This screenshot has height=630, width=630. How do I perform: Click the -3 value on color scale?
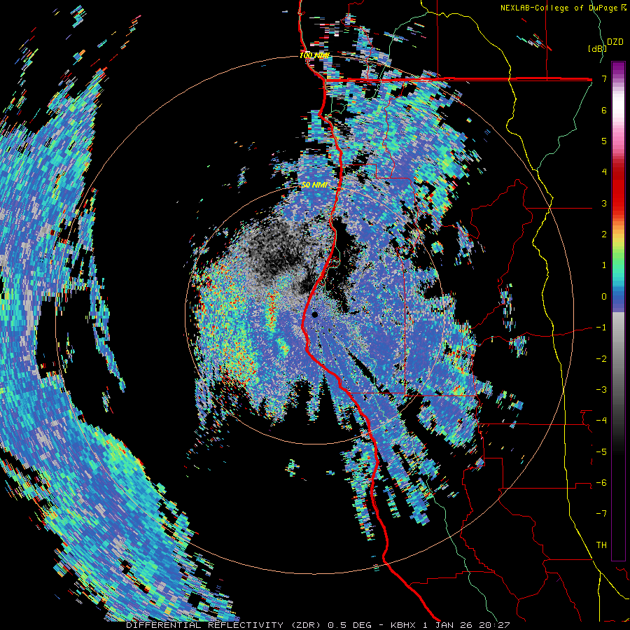[x=601, y=390]
